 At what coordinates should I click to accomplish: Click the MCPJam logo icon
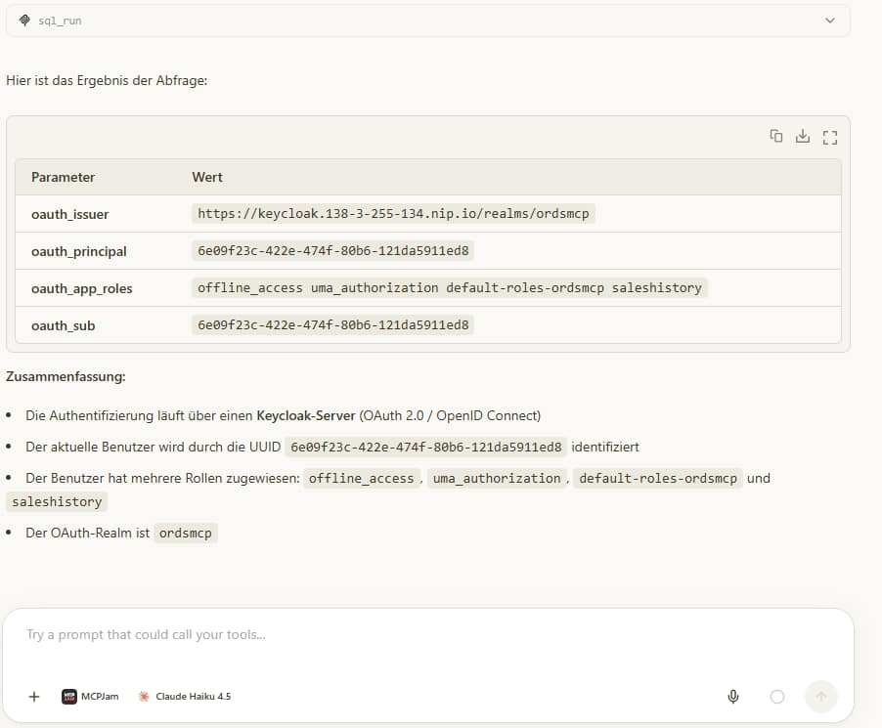(x=69, y=697)
